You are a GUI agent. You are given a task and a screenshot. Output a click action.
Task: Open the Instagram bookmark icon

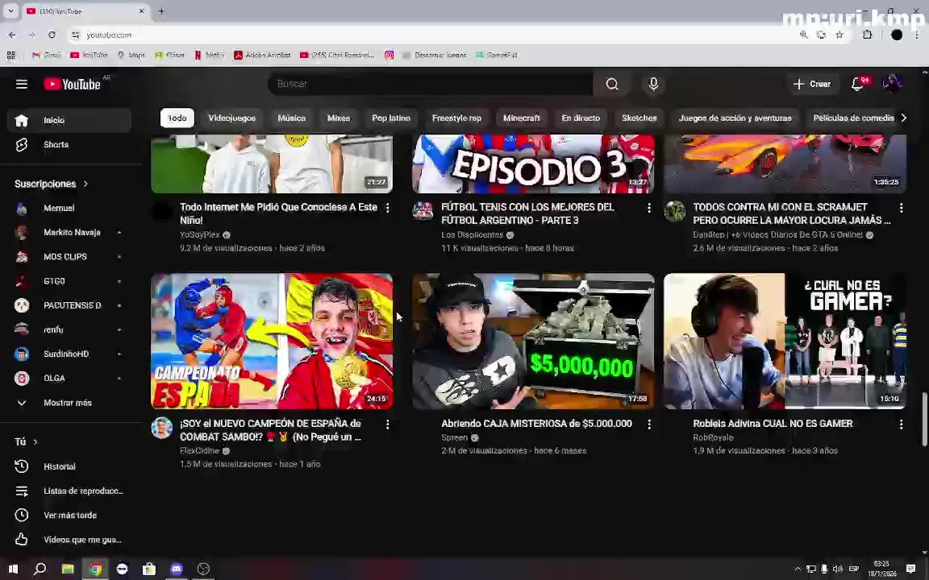click(389, 55)
